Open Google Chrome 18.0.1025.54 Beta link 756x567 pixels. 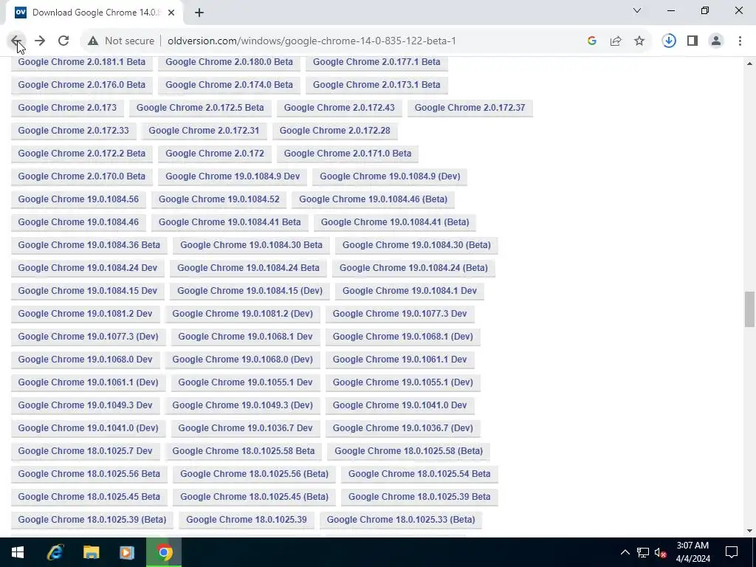click(419, 475)
